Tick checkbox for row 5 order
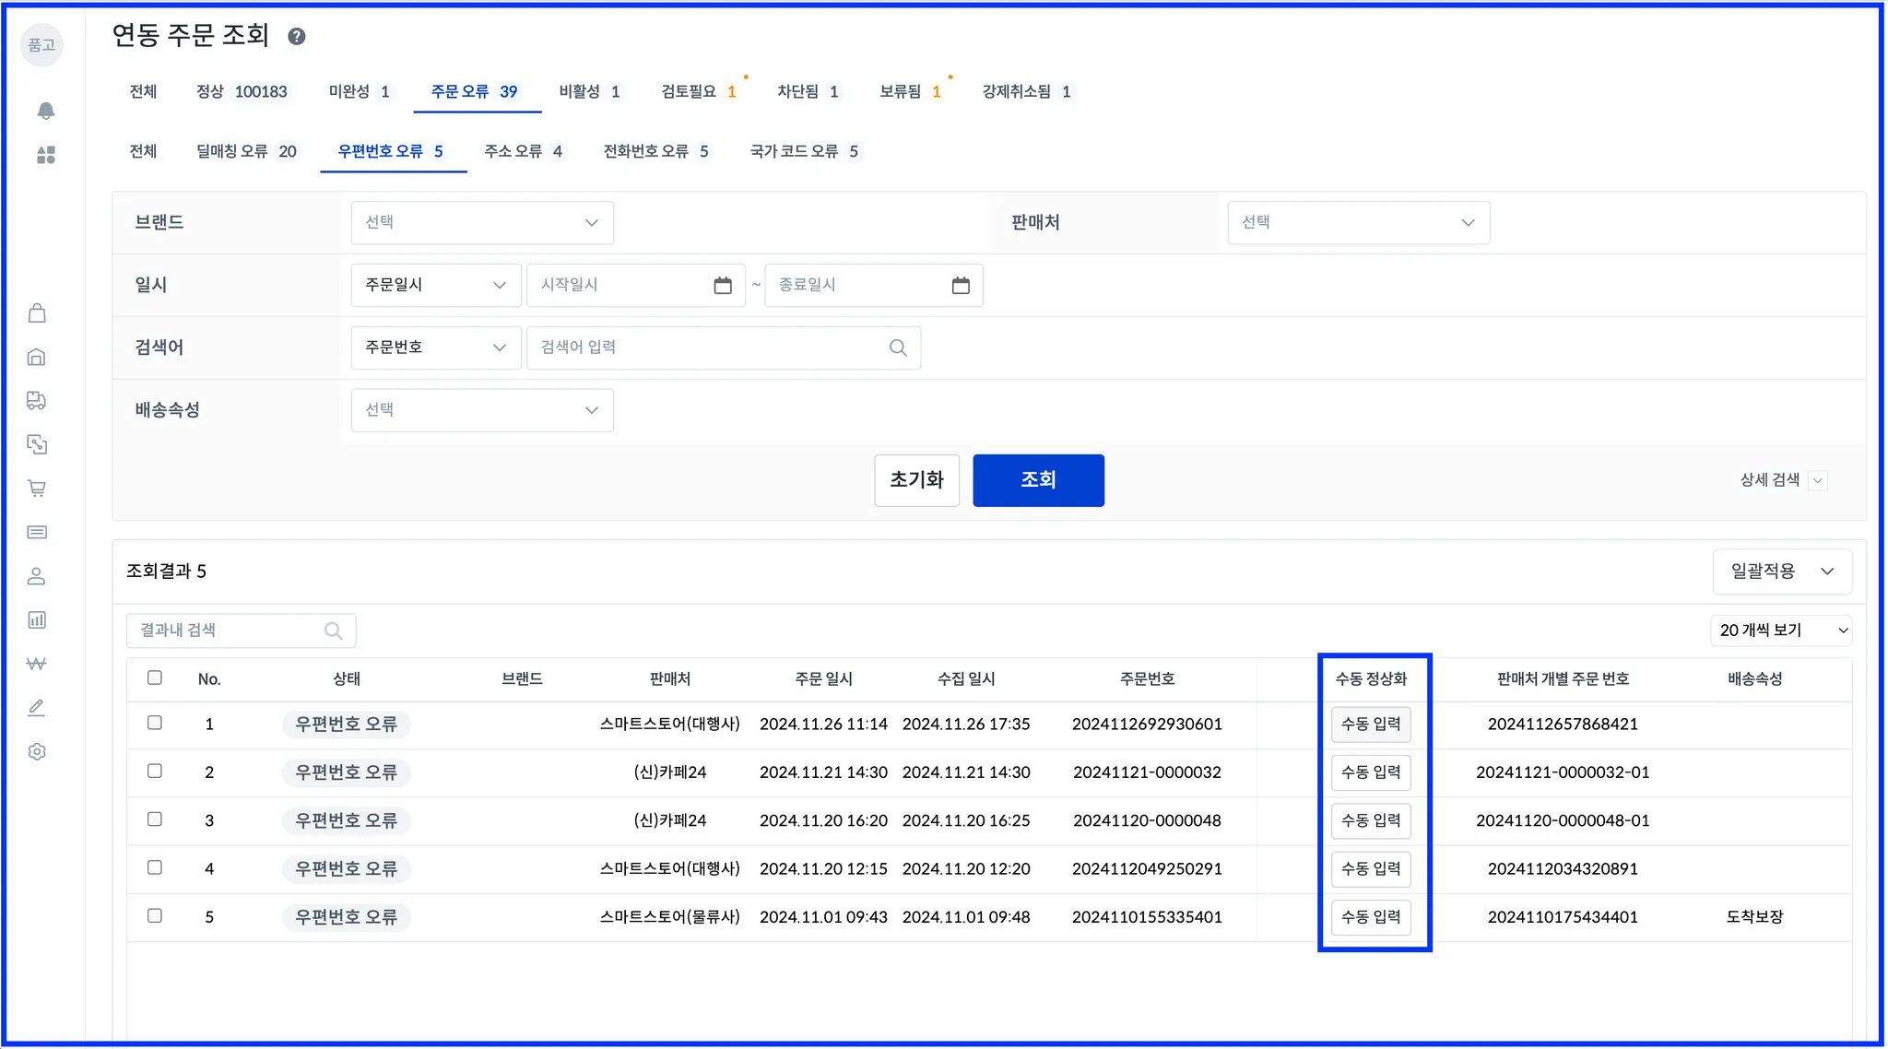 click(155, 916)
